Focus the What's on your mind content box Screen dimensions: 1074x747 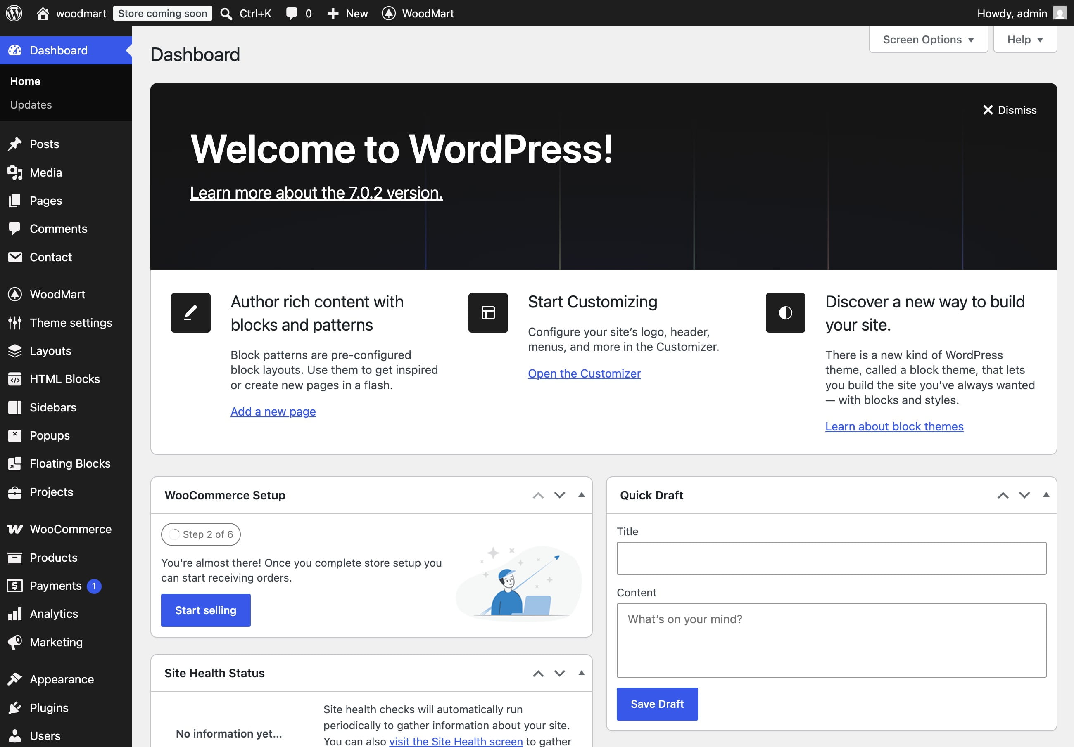pyautogui.click(x=831, y=641)
